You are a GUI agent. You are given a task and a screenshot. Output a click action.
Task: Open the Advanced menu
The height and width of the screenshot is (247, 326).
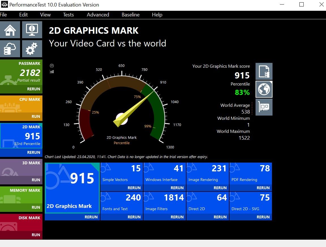98,15
